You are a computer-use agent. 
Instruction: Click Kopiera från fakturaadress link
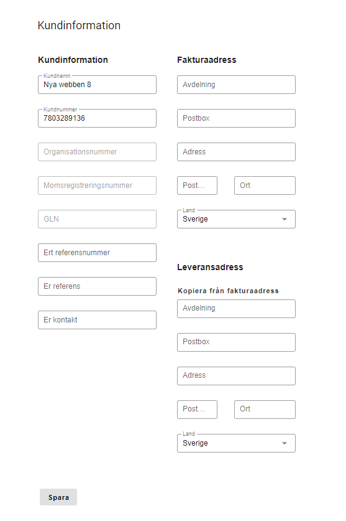[228, 291]
